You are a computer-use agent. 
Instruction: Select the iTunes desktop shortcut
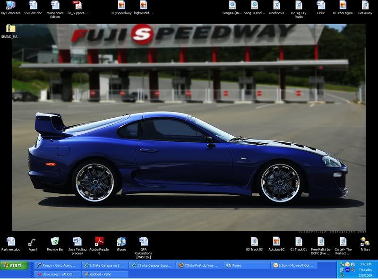coord(121,242)
